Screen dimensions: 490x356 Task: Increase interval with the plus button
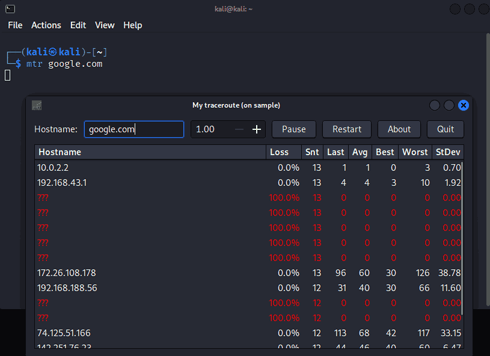(257, 129)
